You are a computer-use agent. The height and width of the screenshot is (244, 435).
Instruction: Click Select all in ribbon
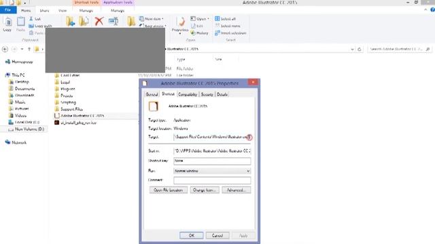click(225, 19)
